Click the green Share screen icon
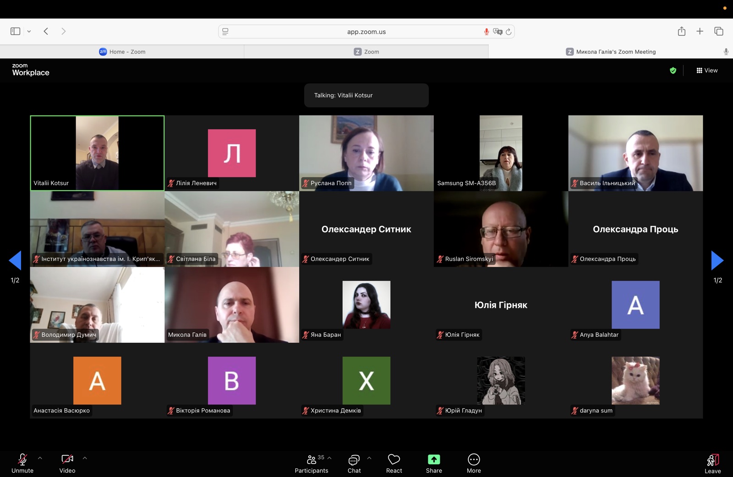Image resolution: width=733 pixels, height=477 pixels. coord(433,459)
